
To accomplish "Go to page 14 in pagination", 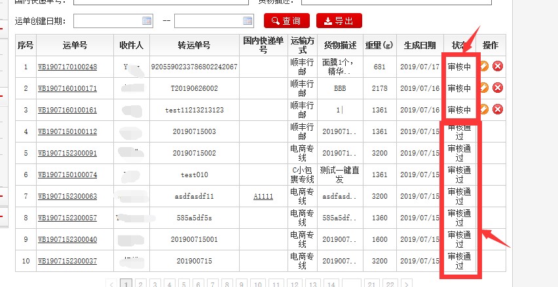I will point(331,284).
